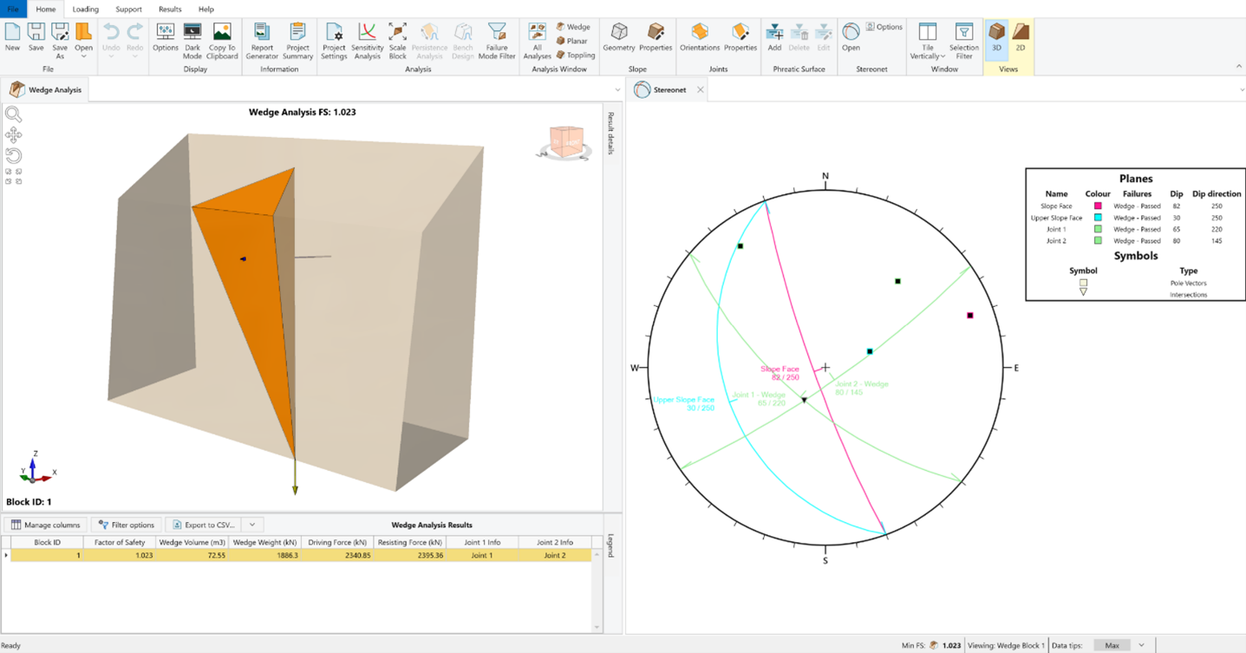Click the Filter options button

click(127, 525)
